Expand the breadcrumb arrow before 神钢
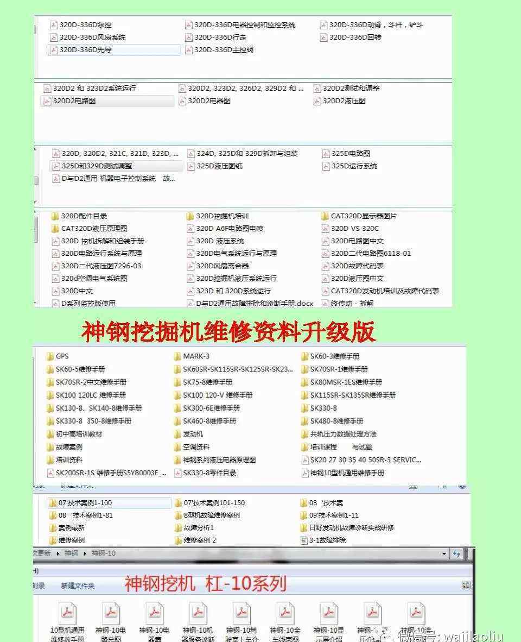 click(x=58, y=553)
